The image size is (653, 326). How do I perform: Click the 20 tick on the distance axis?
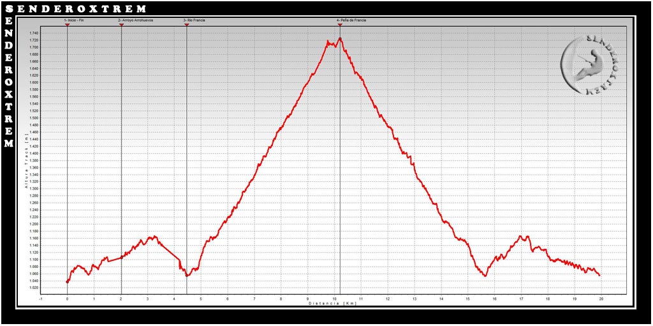[601, 299]
